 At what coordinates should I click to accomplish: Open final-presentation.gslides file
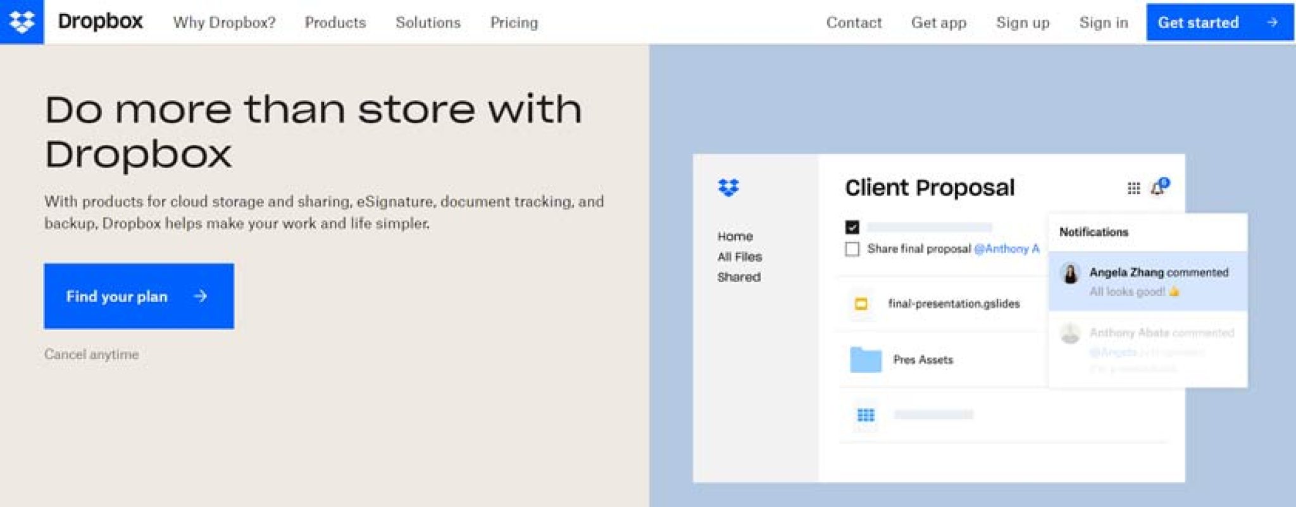pyautogui.click(x=954, y=303)
